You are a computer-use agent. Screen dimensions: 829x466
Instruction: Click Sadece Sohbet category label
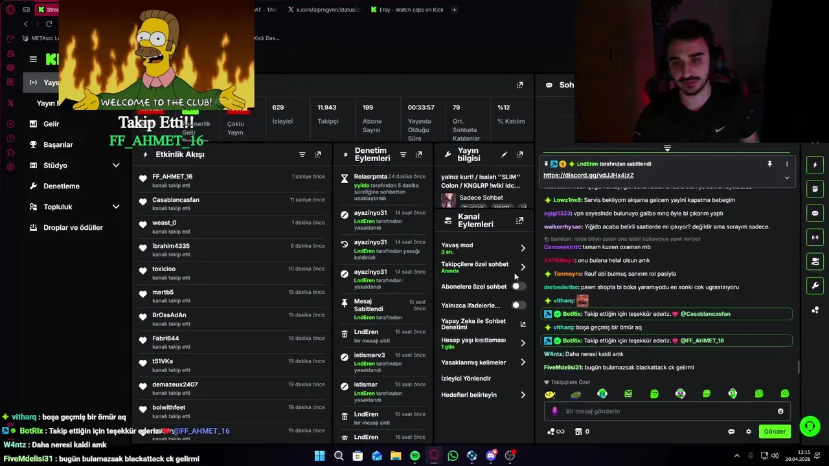coord(481,197)
